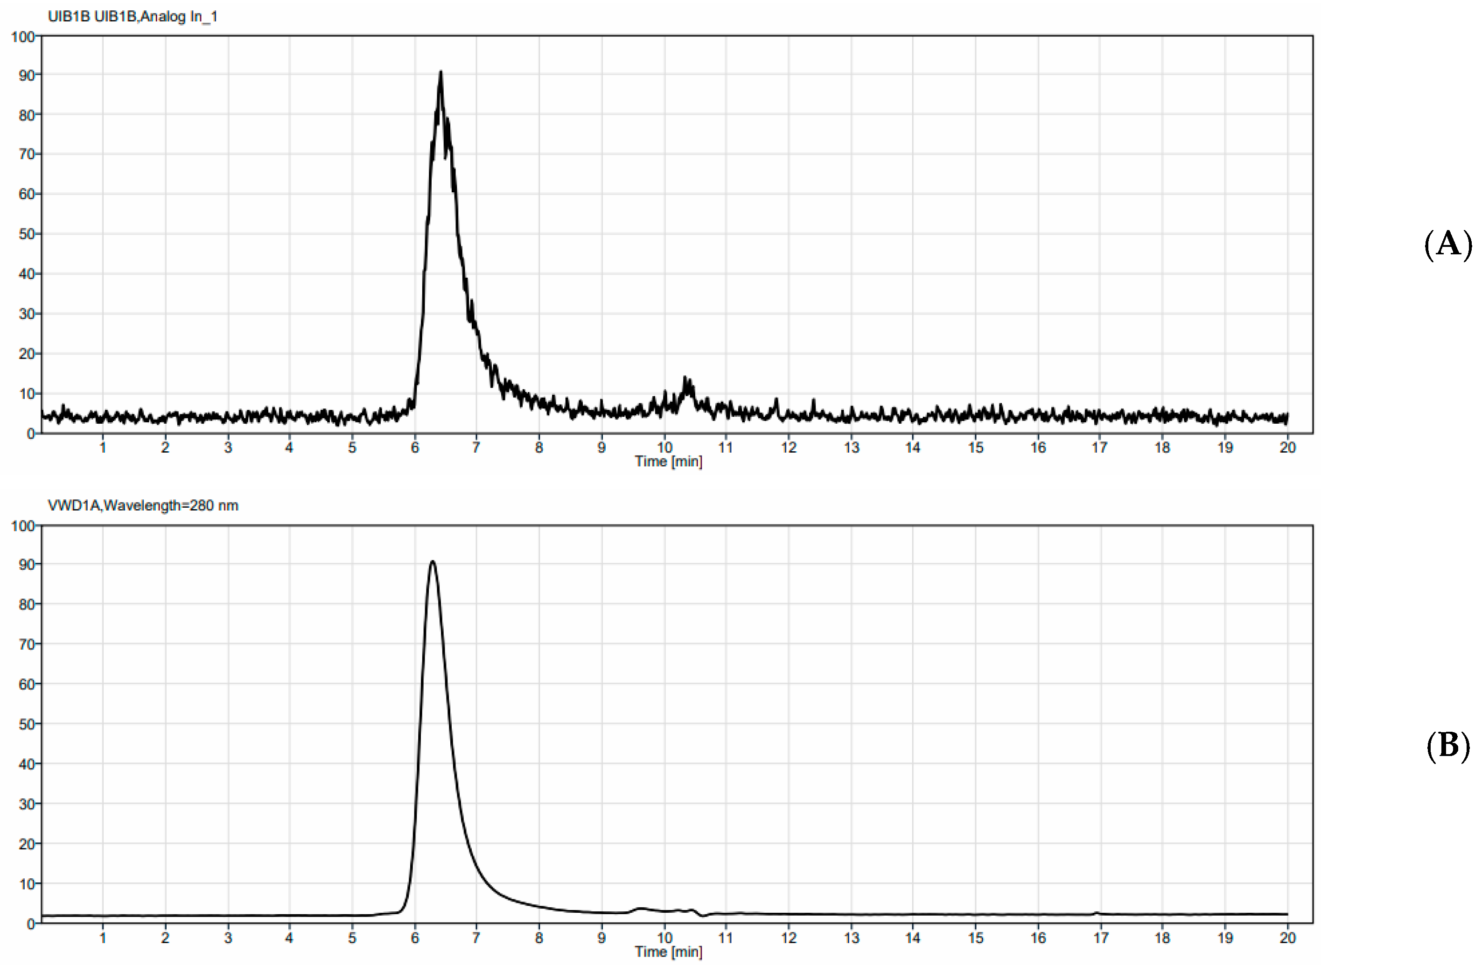Screen dimensions: 1475x966
Task: Click the main peak apex in the bottom chromatogram
Action: coord(433,562)
